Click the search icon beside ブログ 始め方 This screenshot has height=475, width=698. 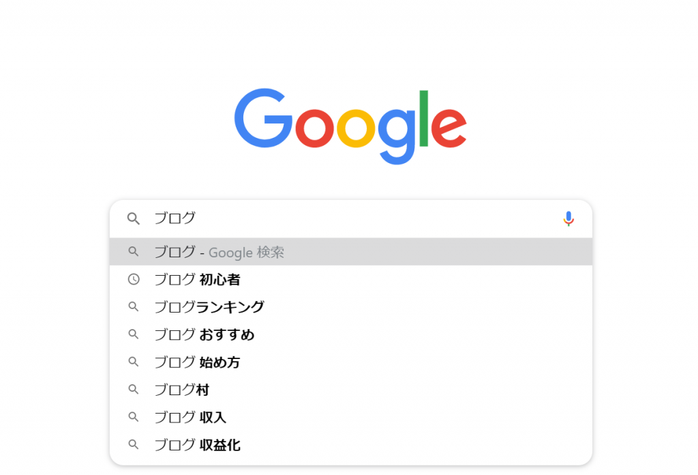[133, 362]
